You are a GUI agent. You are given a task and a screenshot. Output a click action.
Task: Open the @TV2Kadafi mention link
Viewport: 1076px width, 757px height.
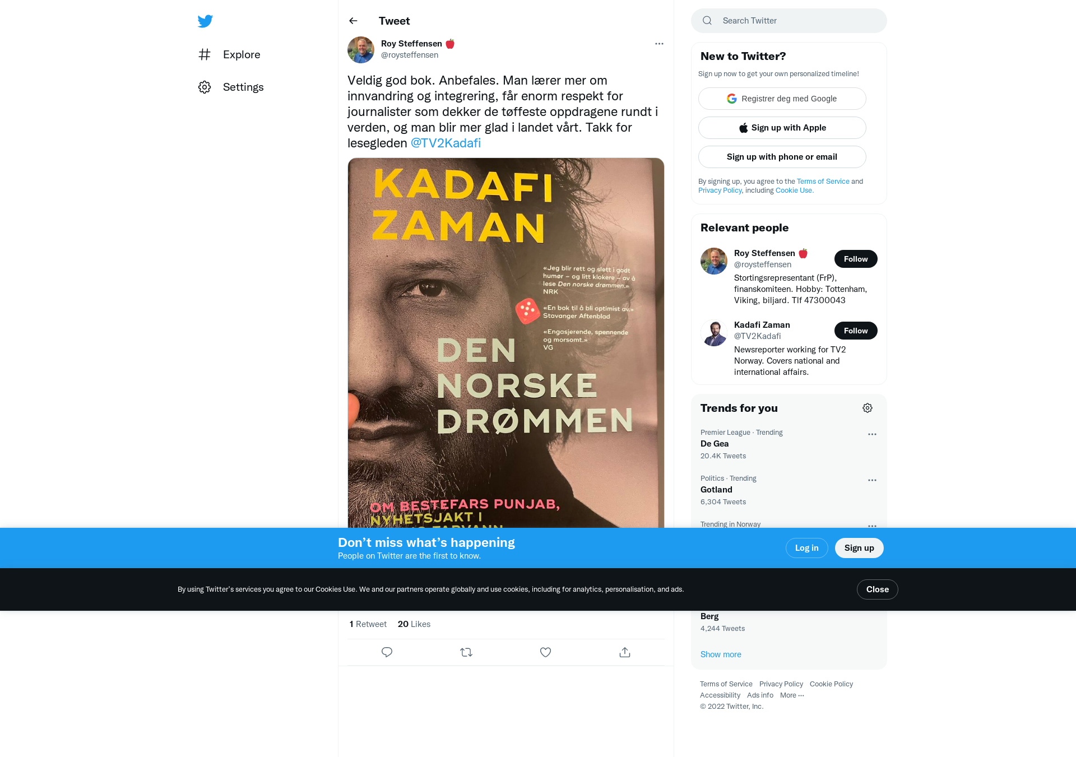(446, 143)
